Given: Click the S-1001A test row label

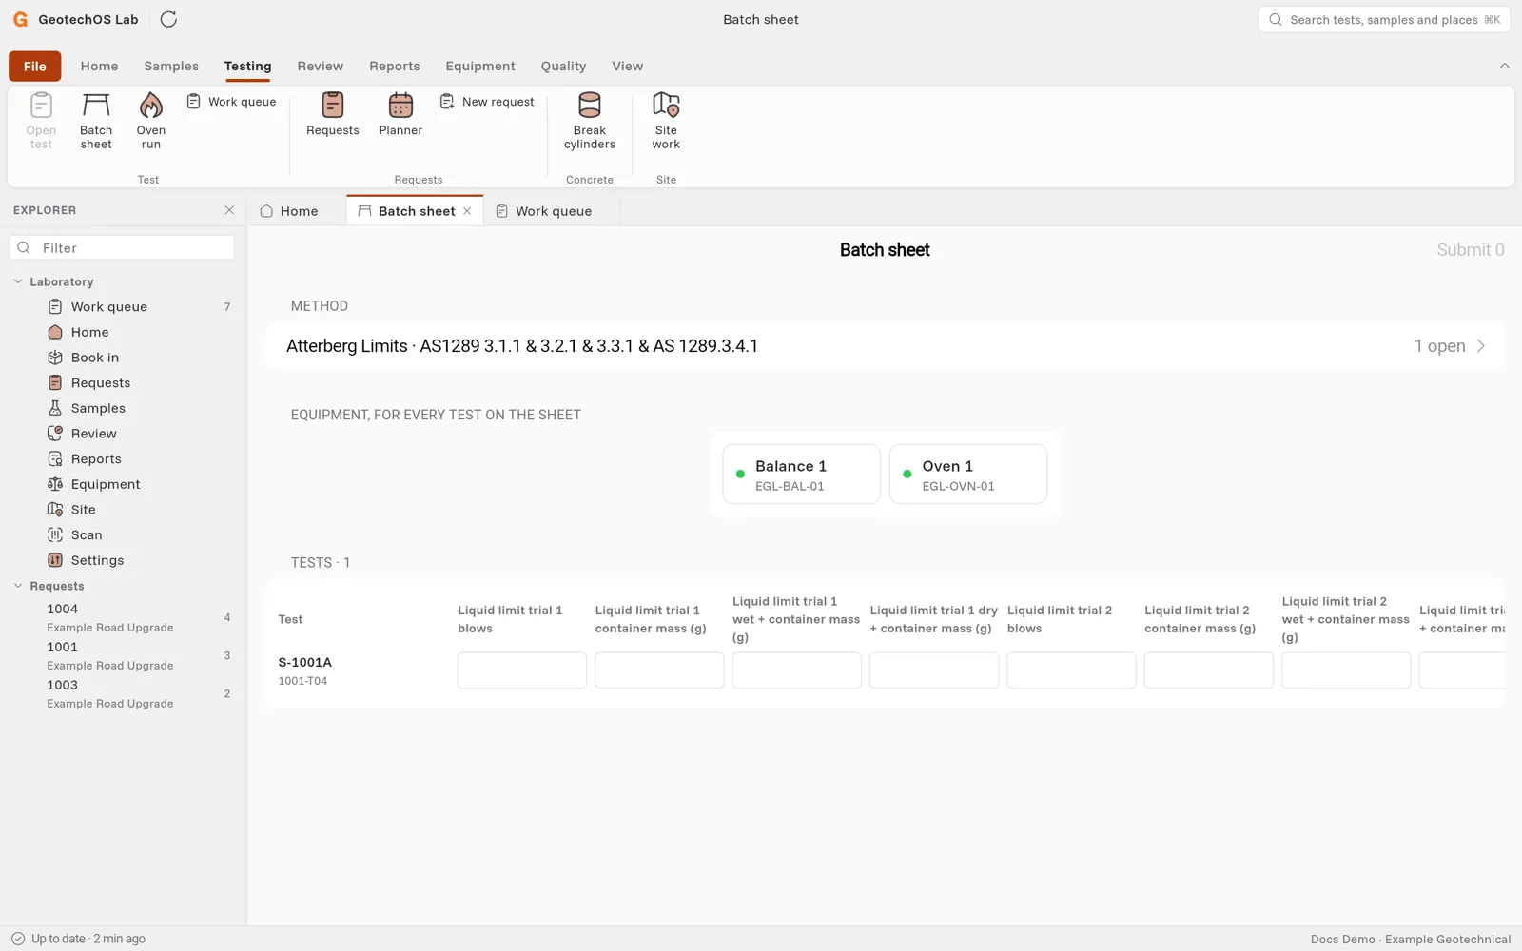Looking at the screenshot, I should 304,662.
